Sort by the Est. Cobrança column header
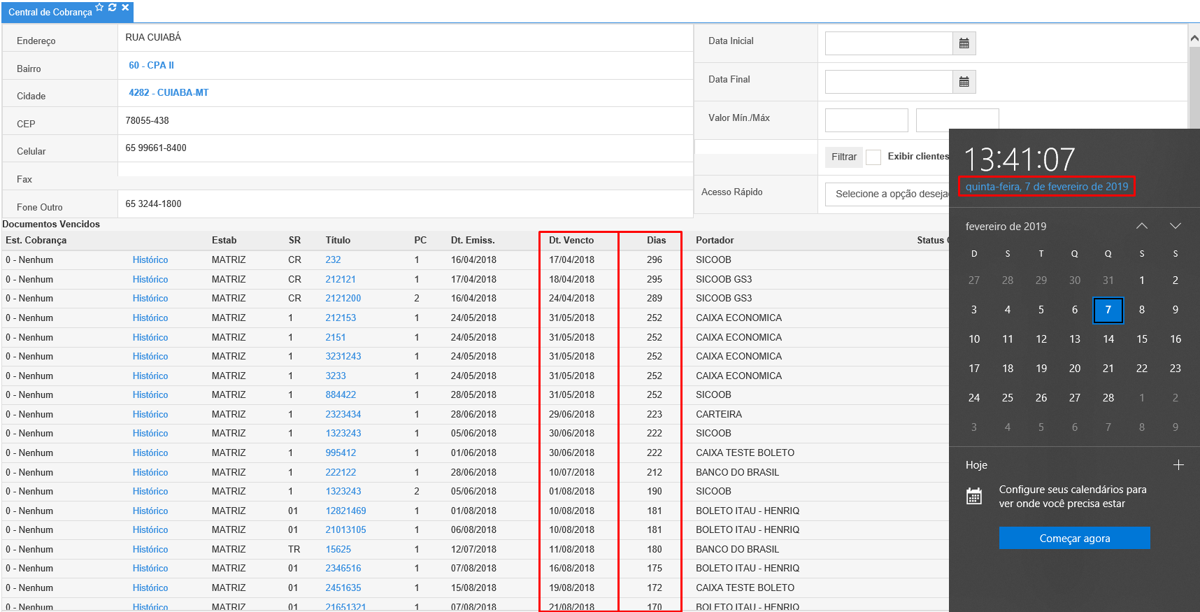1200x612 pixels. 36,240
